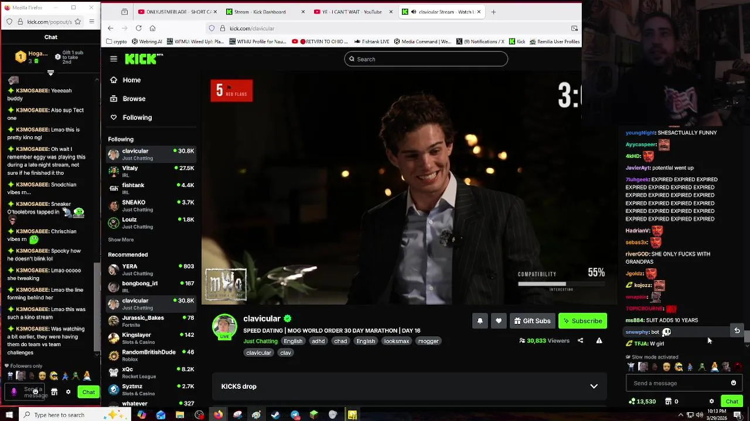Click the shop icon in popout chat

tap(54, 392)
